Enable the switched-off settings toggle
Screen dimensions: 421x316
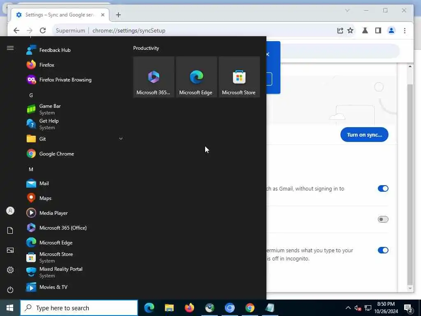(x=383, y=220)
